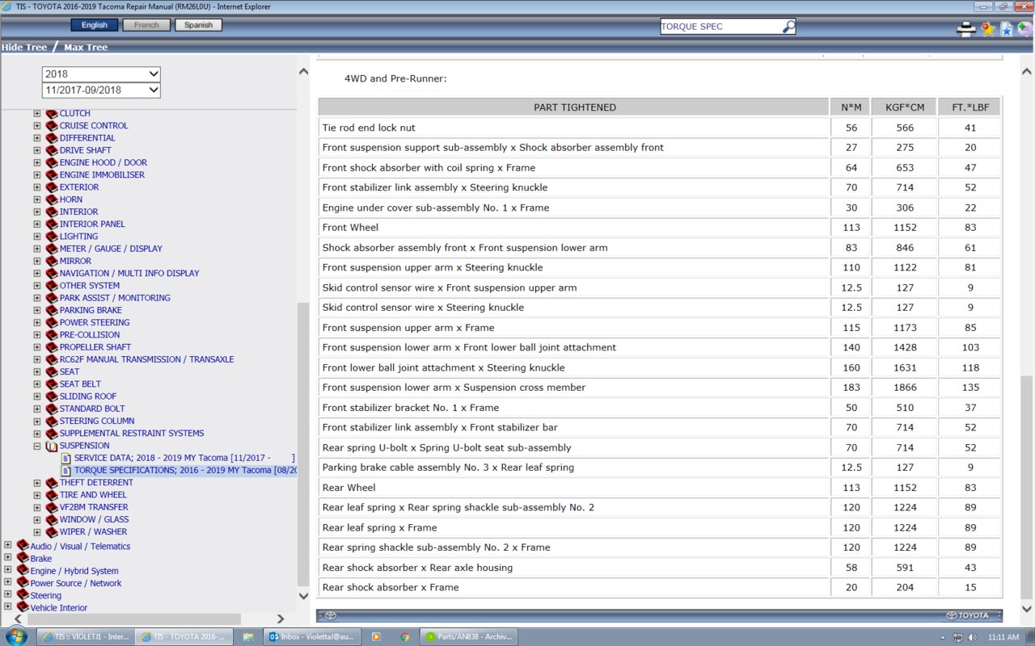Open the ENGINE IMMOBILISER section
Viewport: 1035px width, 646px height.
(x=102, y=175)
